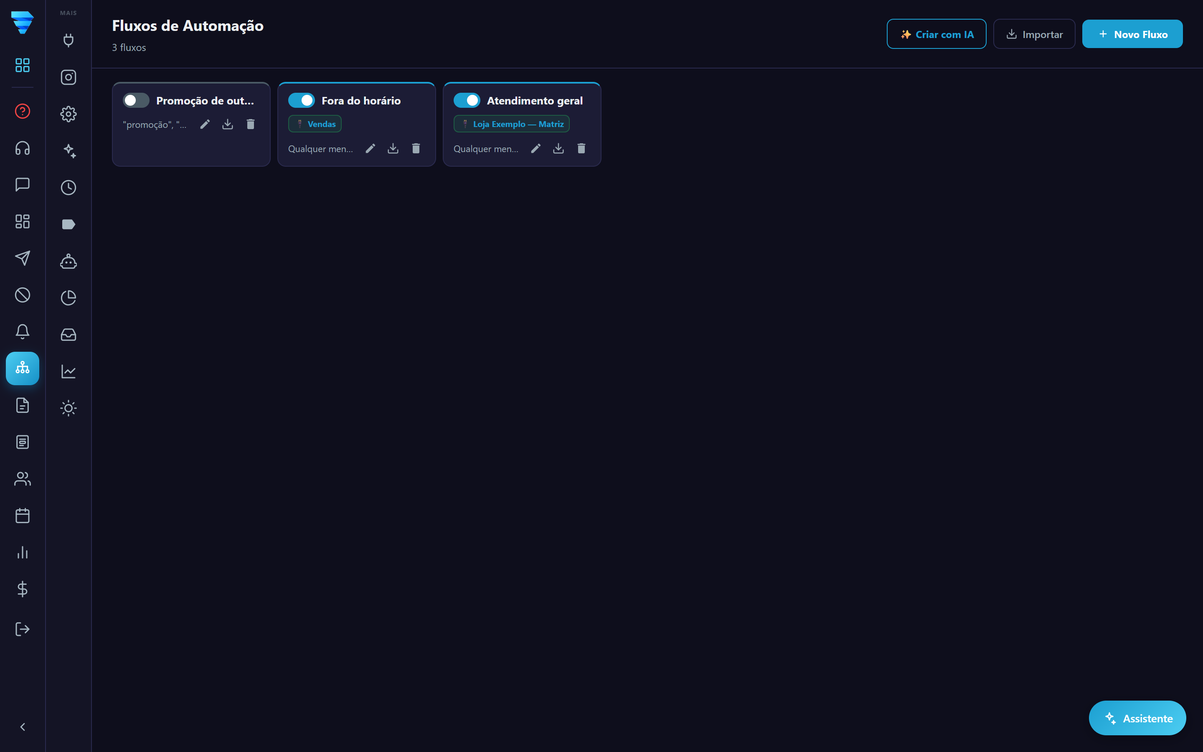Open the settings gear in the secondary sidebar
Image resolution: width=1203 pixels, height=752 pixels.
pyautogui.click(x=69, y=114)
